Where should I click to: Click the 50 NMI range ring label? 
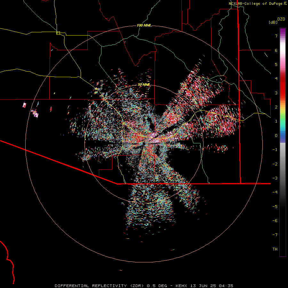pyautogui.click(x=144, y=84)
